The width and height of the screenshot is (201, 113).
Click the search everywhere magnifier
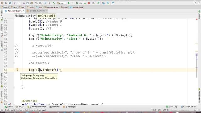(195, 3)
